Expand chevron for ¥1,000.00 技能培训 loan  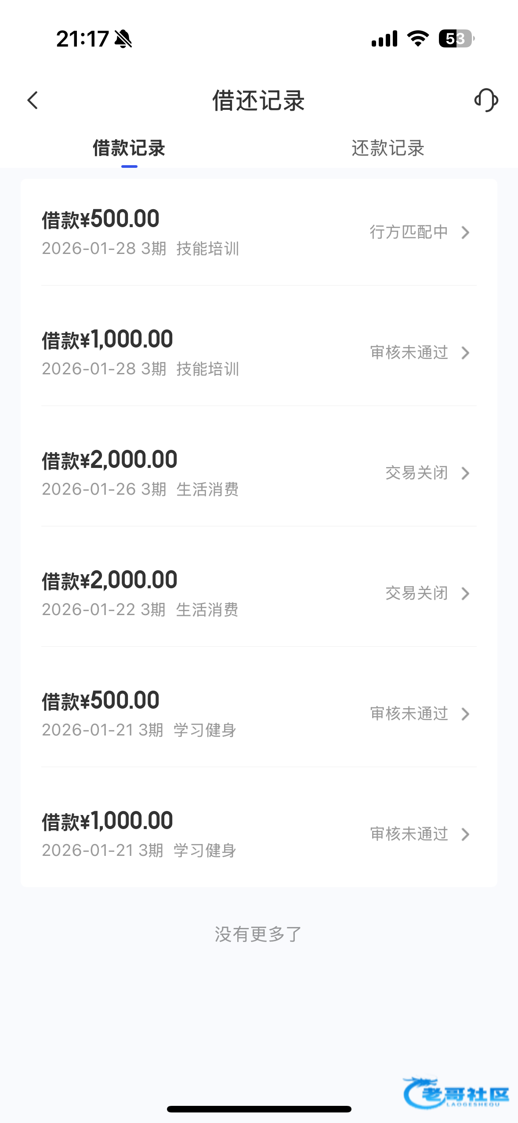click(x=466, y=353)
